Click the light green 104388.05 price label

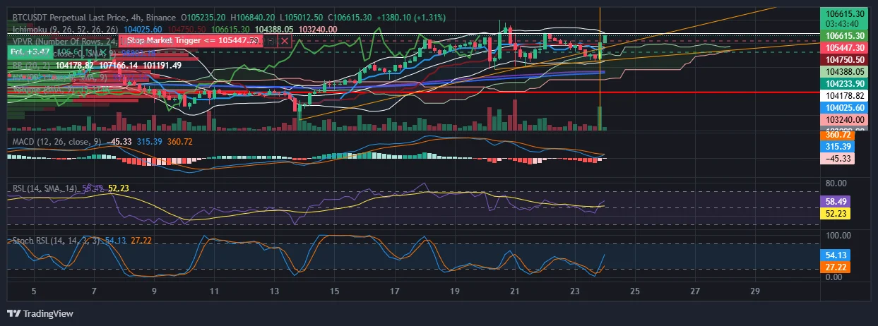click(x=845, y=71)
